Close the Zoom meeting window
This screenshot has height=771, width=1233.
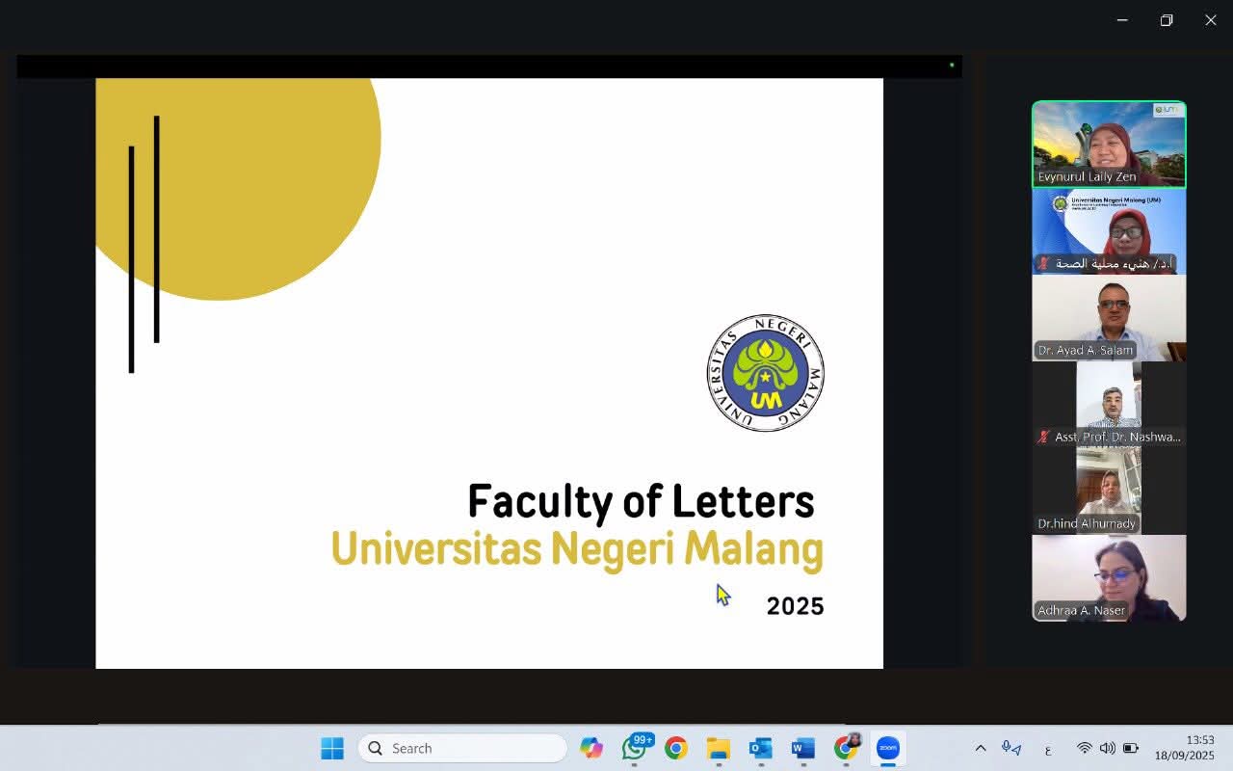coord(1211,20)
